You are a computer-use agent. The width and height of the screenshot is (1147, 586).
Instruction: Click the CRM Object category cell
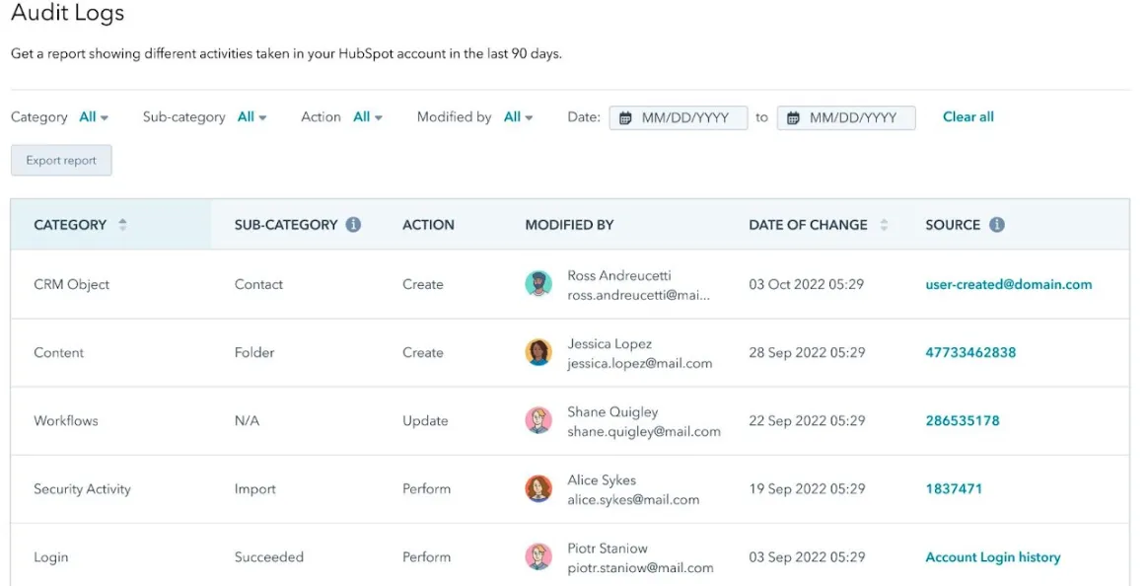(x=72, y=284)
